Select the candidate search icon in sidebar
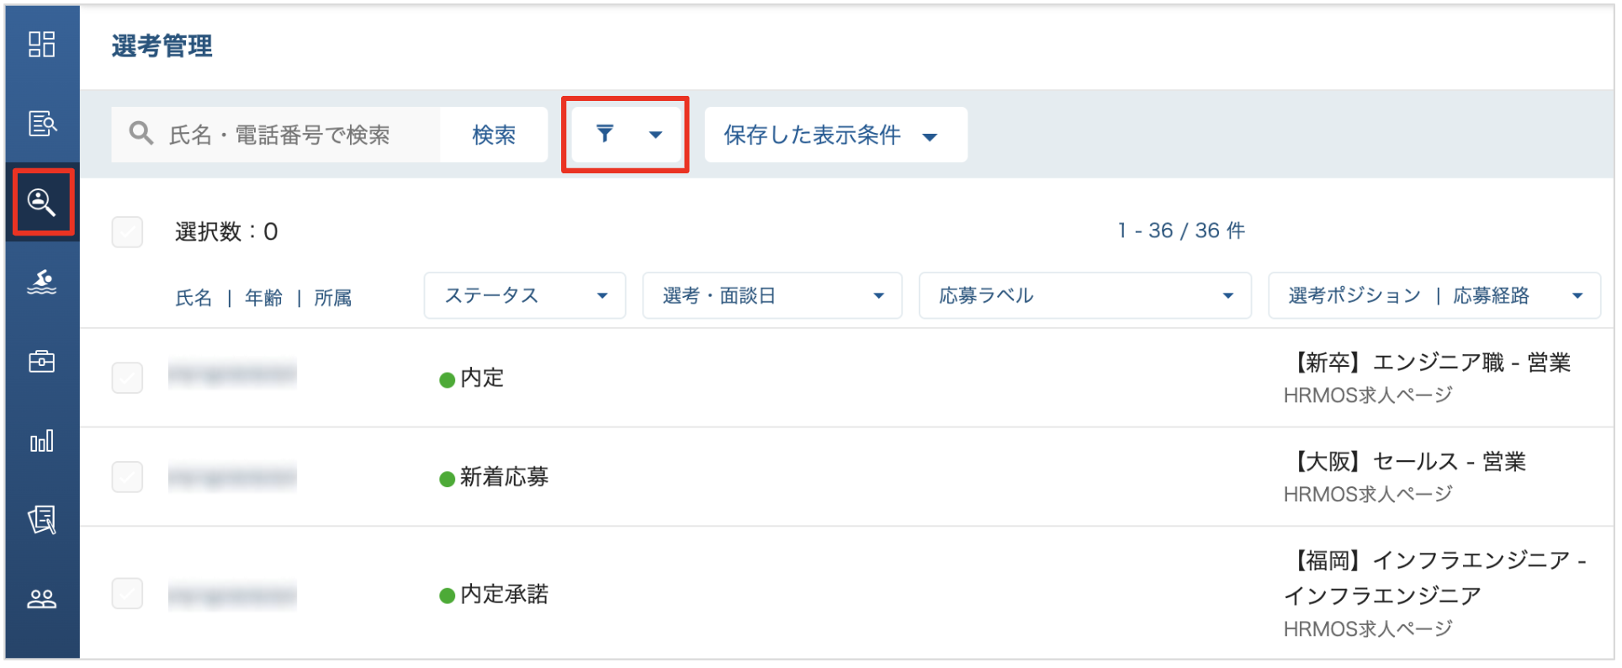This screenshot has width=1622, height=668. [42, 203]
